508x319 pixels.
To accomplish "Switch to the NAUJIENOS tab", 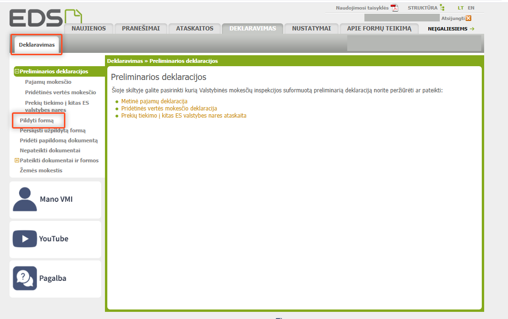I will coord(89,29).
